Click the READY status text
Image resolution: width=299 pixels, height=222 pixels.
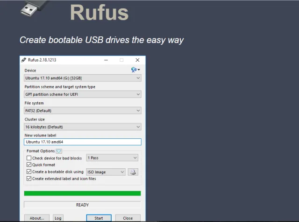point(82,205)
